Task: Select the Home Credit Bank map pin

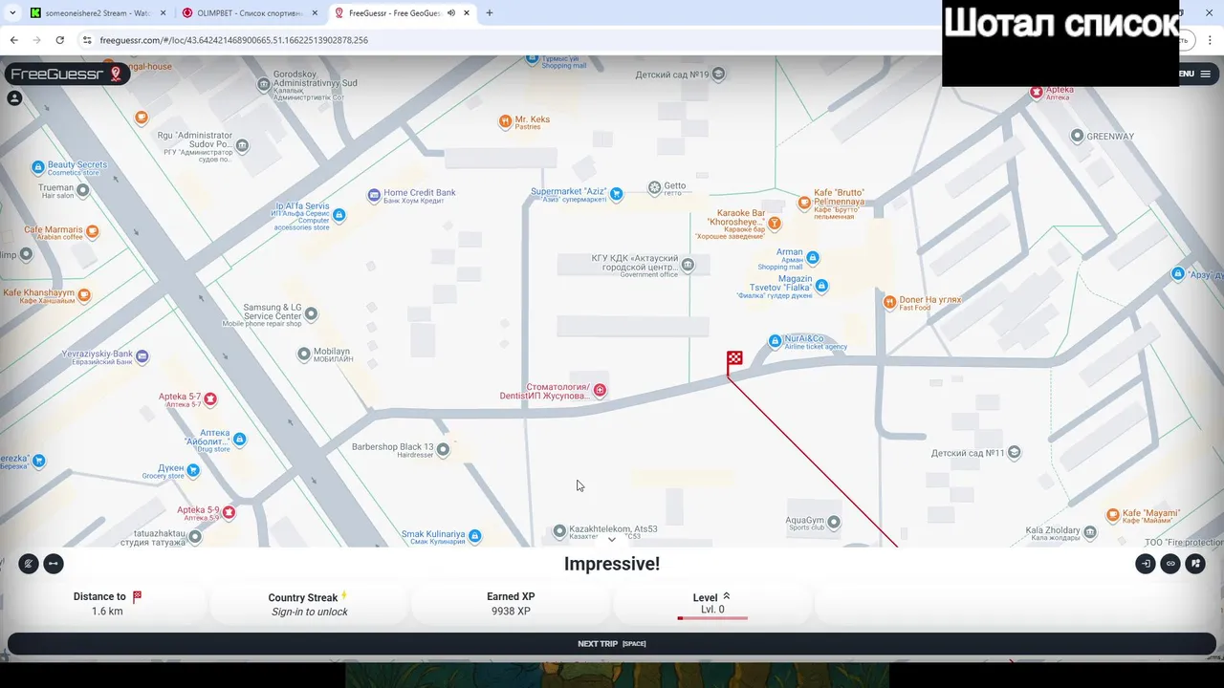Action: (x=374, y=196)
